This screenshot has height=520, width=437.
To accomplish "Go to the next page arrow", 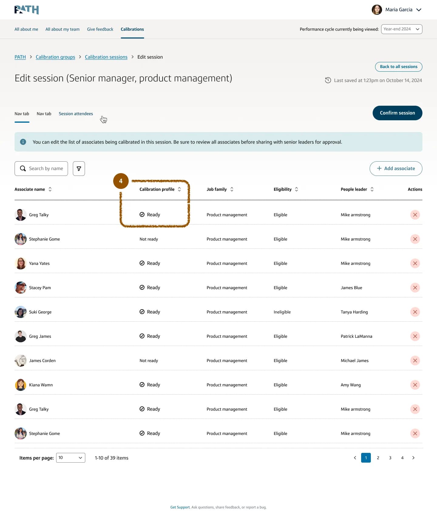I will click(413, 458).
